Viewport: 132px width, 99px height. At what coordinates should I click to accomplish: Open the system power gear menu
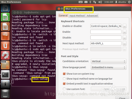coord(129,2)
